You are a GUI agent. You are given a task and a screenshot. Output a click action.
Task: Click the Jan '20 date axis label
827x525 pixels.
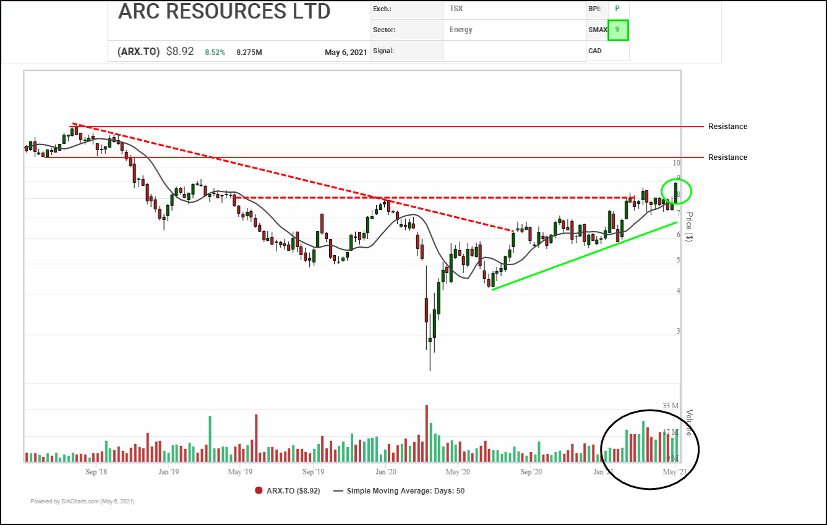tap(386, 472)
